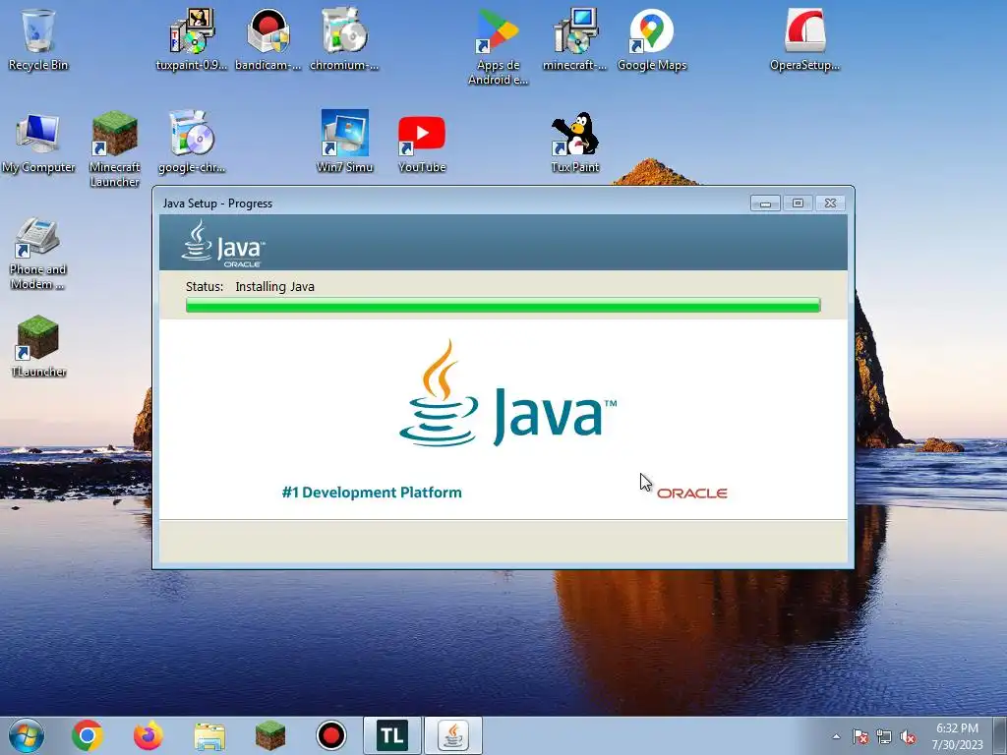1007x755 pixels.
Task: Open My Computer desktop icon
Action: click(x=38, y=143)
